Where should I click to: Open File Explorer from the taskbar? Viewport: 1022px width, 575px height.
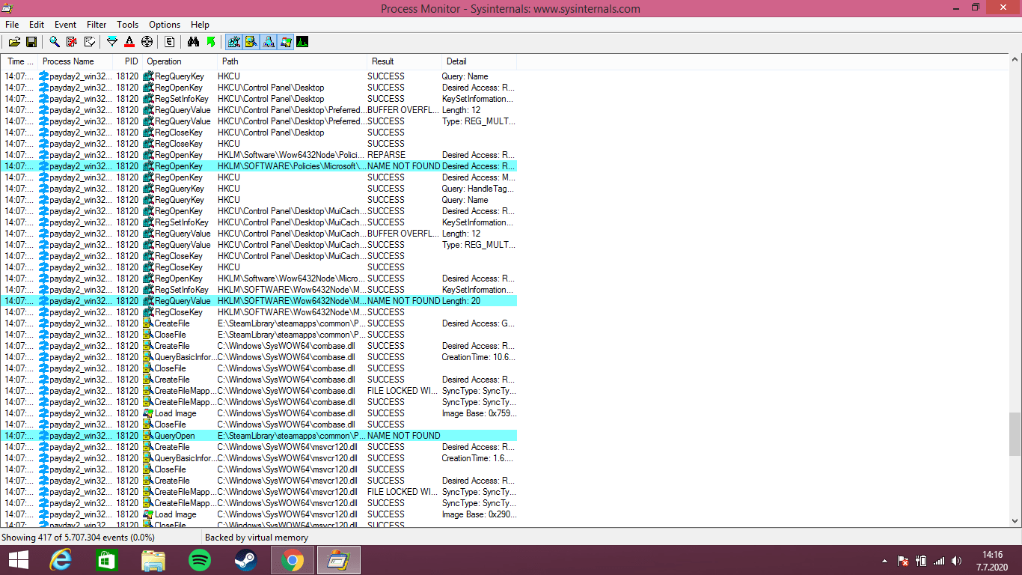pos(153,560)
